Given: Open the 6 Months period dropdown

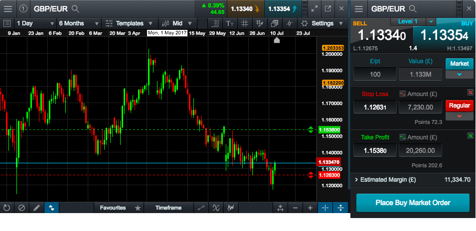Looking at the screenshot, I should 79,23.
